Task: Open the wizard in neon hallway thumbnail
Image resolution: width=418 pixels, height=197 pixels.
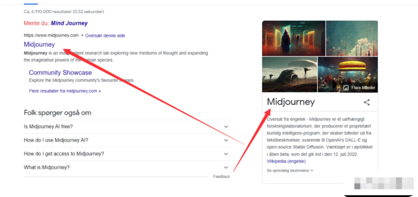Action: 293,38
